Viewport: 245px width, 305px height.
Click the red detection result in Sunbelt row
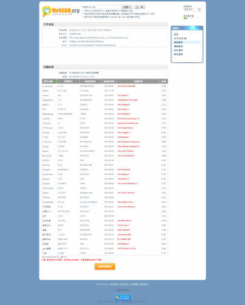click(128, 184)
